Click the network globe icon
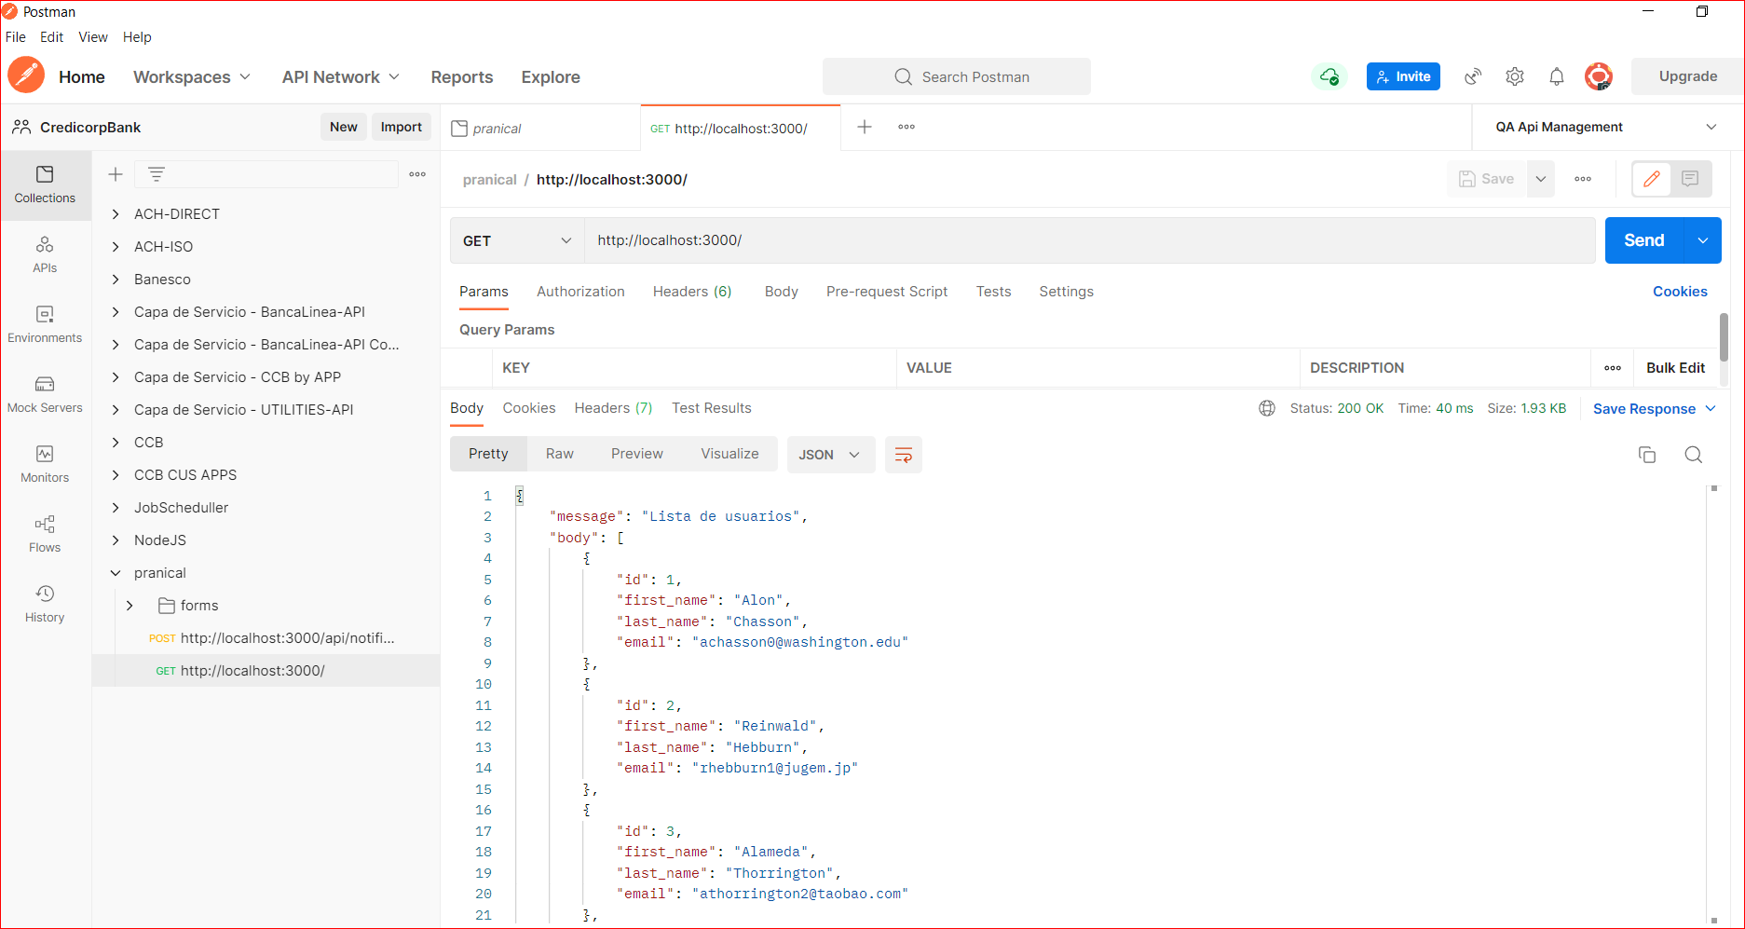Screen dimensions: 1745x929 1267,408
